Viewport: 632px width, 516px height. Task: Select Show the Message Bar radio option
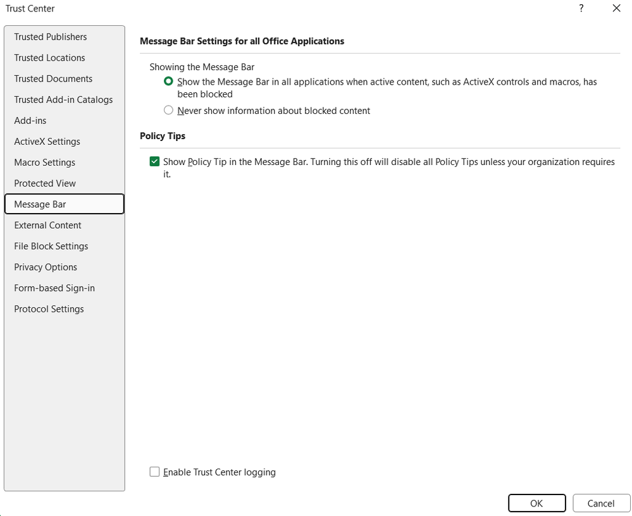click(168, 82)
